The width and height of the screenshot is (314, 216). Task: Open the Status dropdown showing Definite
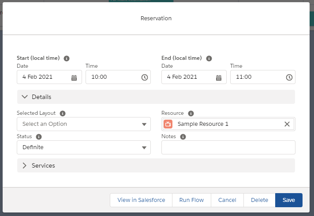pyautogui.click(x=84, y=147)
